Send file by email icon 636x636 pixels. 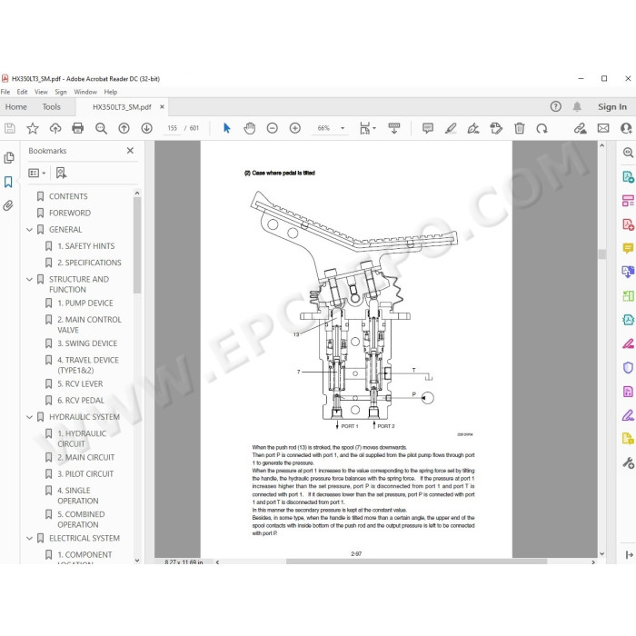[x=603, y=129]
